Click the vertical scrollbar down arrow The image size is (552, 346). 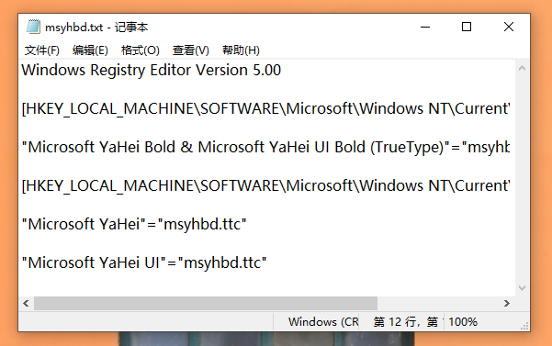click(x=522, y=288)
